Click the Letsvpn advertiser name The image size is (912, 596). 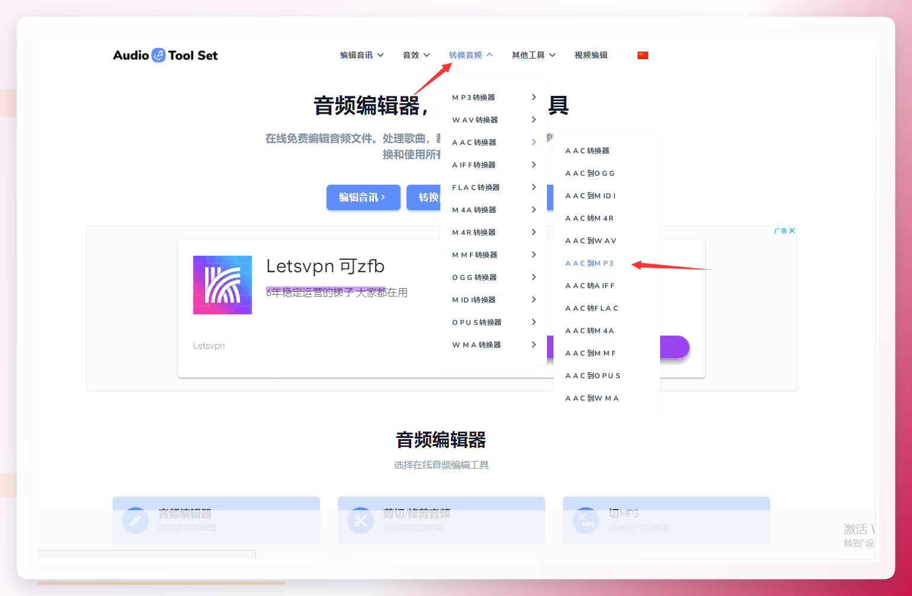tap(209, 346)
